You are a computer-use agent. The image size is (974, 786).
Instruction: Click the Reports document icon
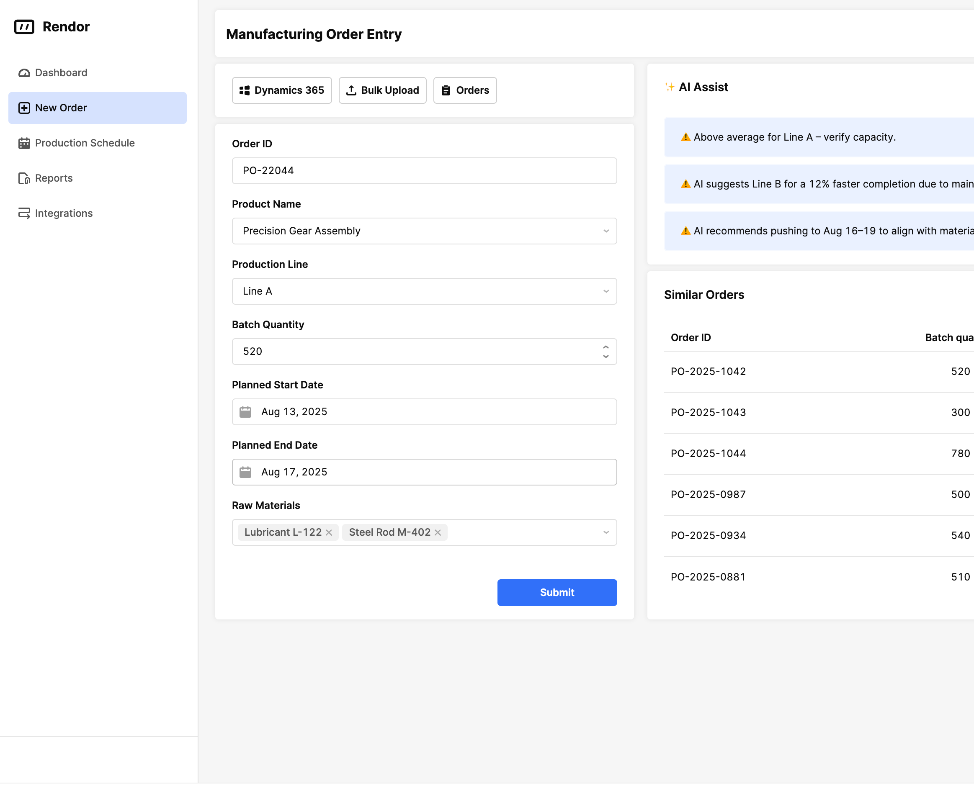coord(24,178)
